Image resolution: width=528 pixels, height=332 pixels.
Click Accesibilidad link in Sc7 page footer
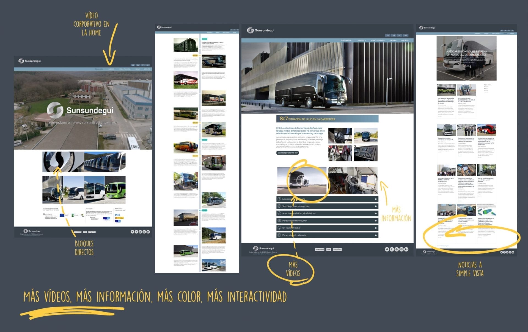(319, 249)
